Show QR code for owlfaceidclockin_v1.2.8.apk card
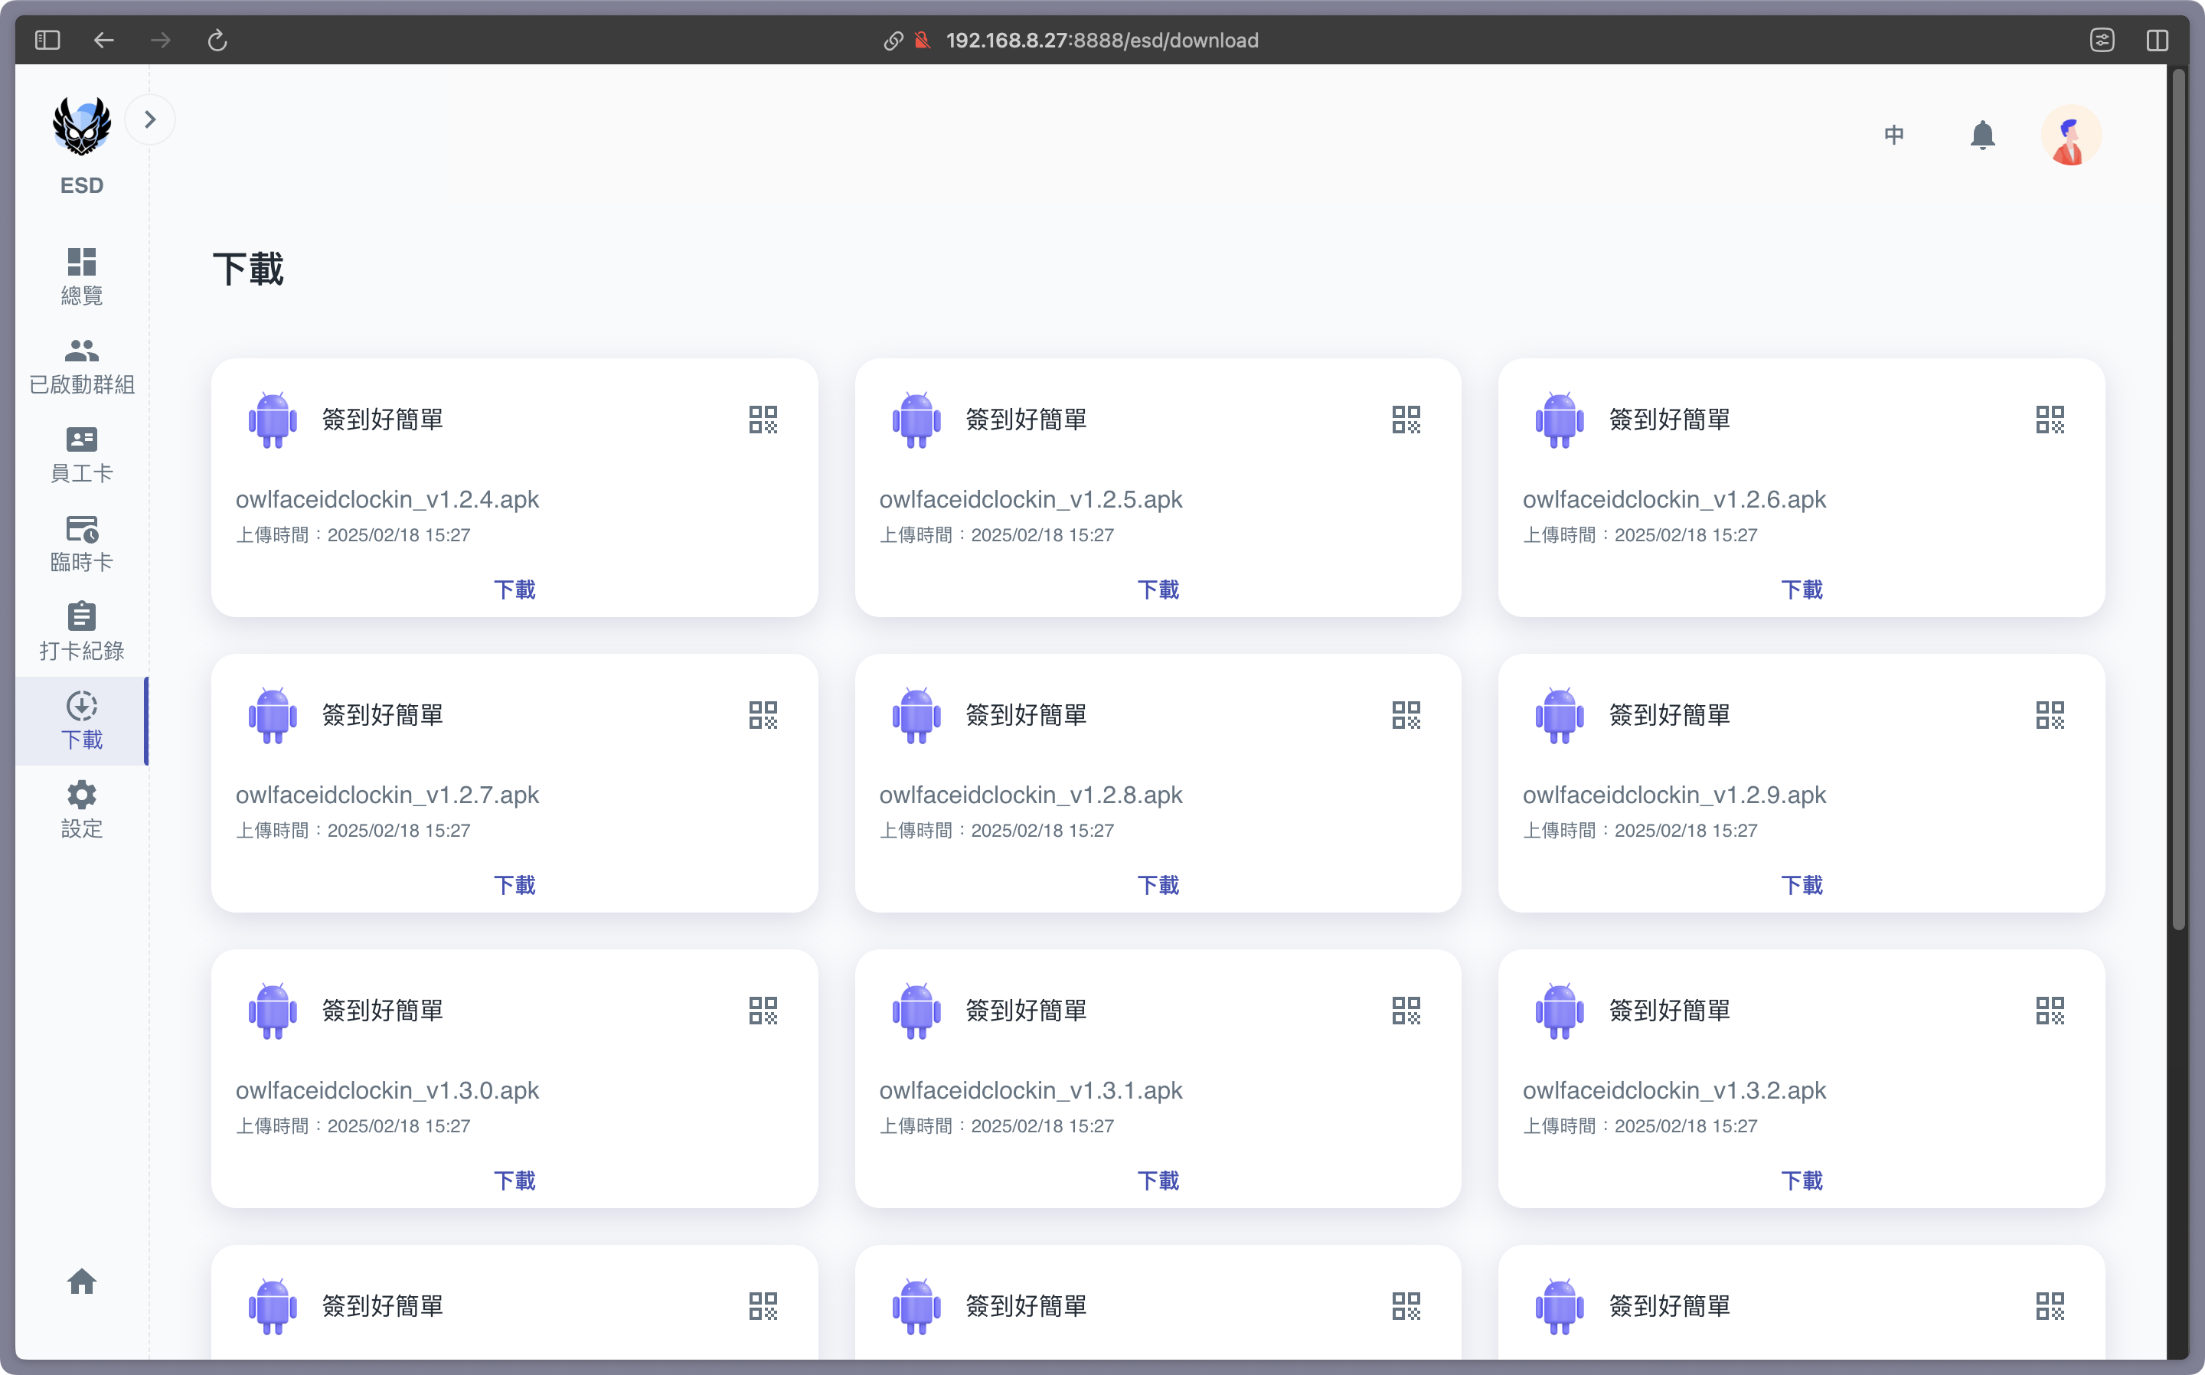The width and height of the screenshot is (2205, 1375). 1406,715
